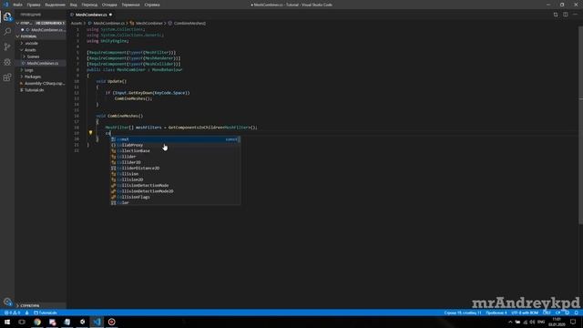Choose the 'CollisionDetectionMode2D' suggestion
The width and height of the screenshot is (583, 328).
(175, 191)
